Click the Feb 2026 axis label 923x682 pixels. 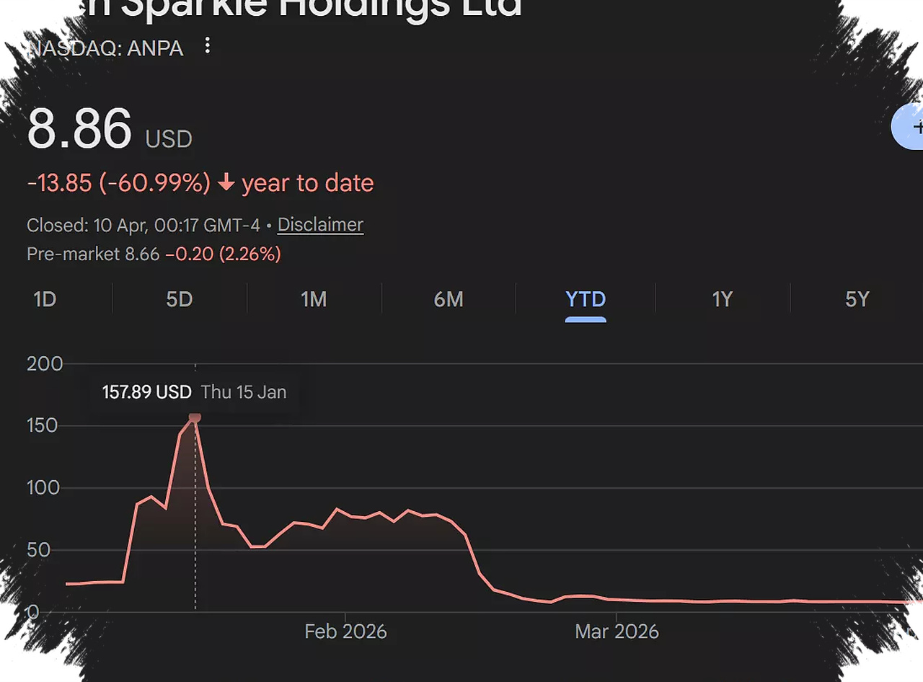(x=345, y=632)
